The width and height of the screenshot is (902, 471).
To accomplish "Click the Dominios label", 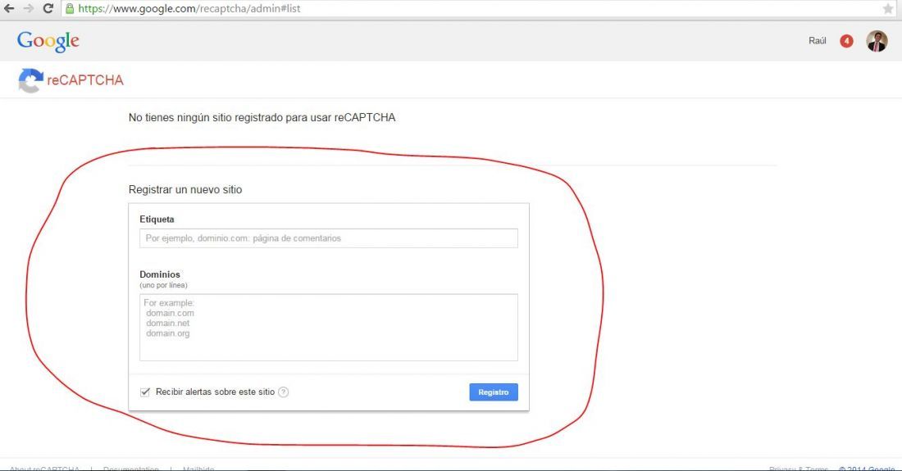I will (x=160, y=274).
